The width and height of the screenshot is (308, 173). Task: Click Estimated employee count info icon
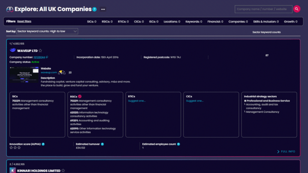[x=178, y=144]
